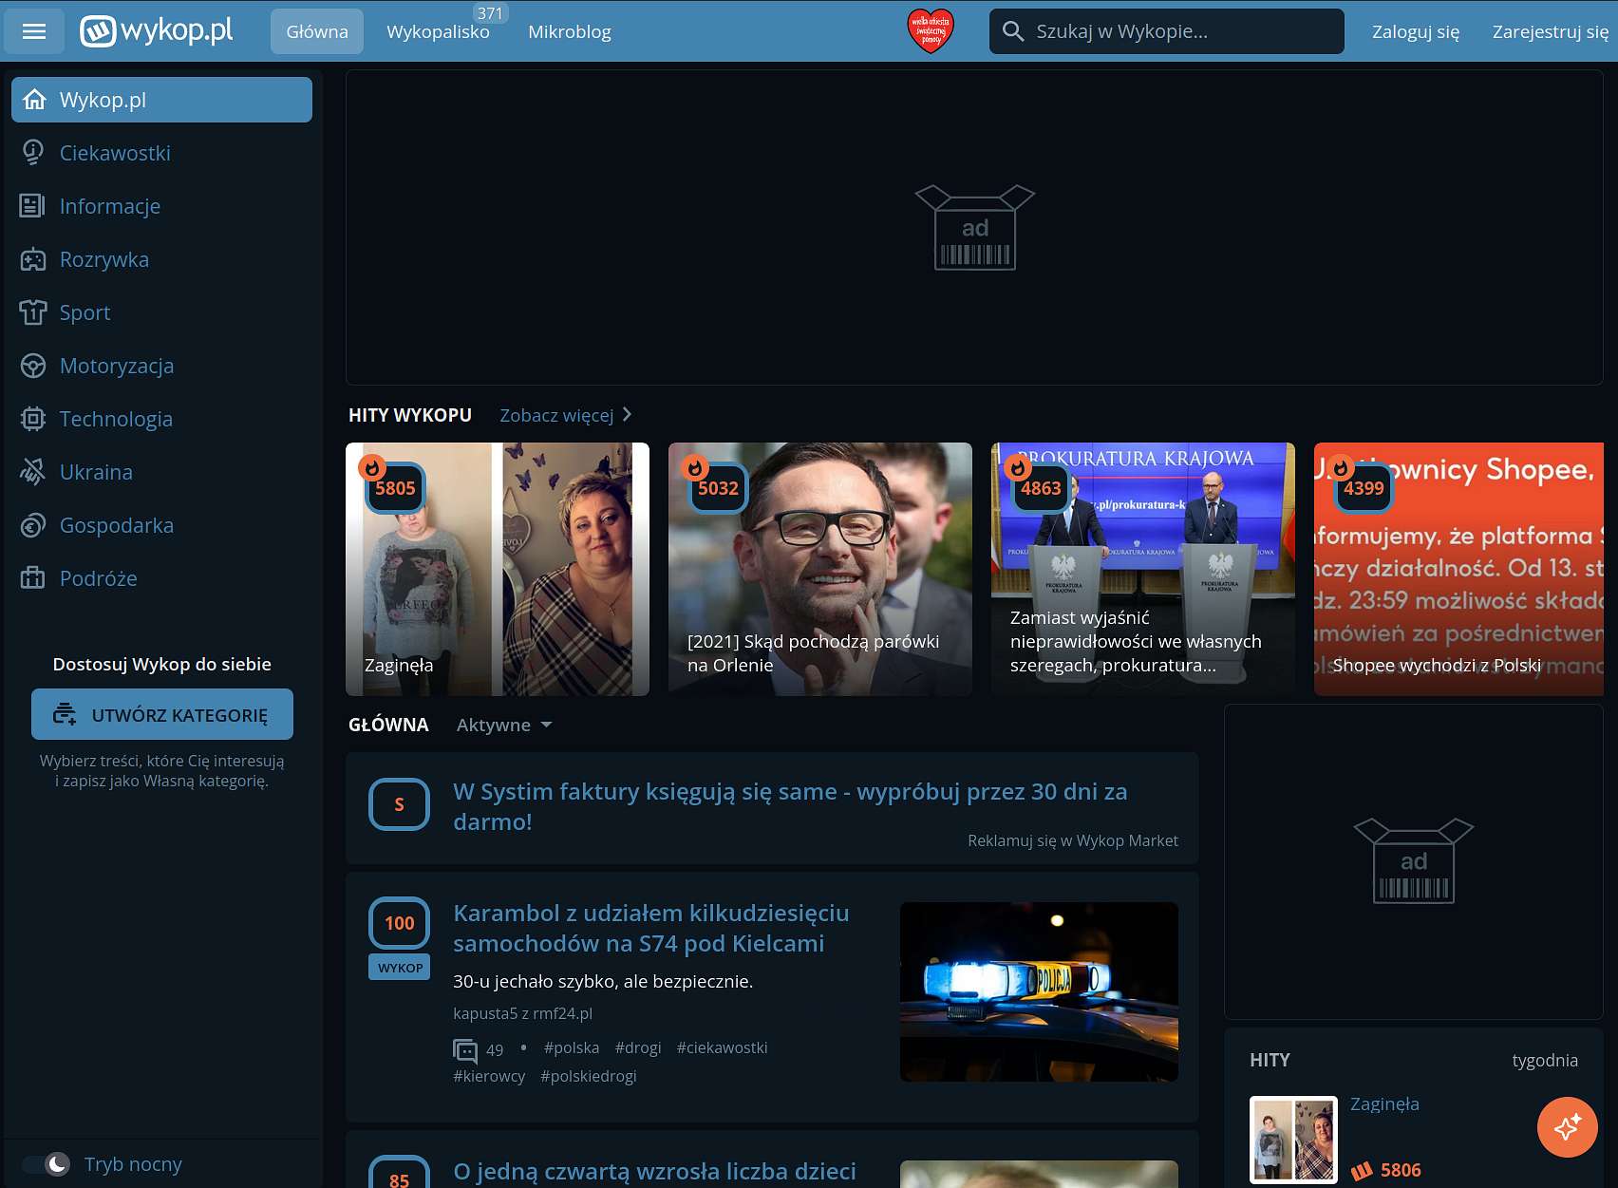Open Karambol z udziałem kilkudziesięciu samochodów headline
This screenshot has width=1618, height=1188.
tap(651, 928)
